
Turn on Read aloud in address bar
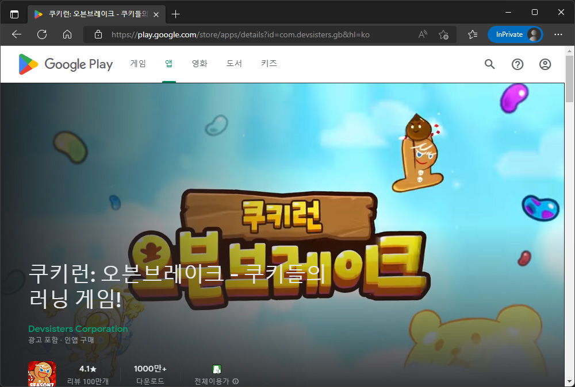pyautogui.click(x=423, y=34)
